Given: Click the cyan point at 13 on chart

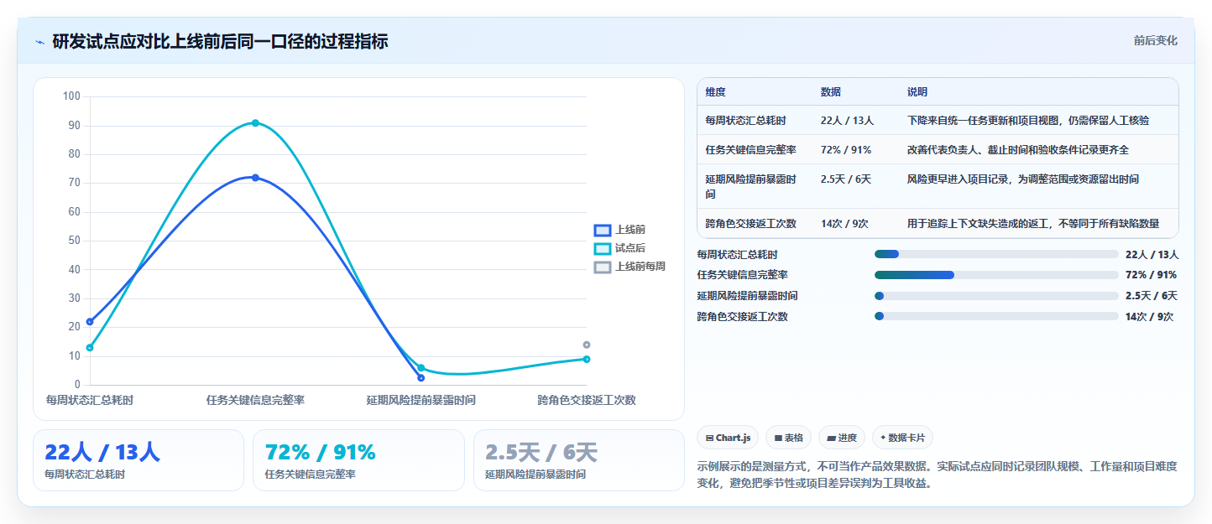Looking at the screenshot, I should pyautogui.click(x=90, y=348).
